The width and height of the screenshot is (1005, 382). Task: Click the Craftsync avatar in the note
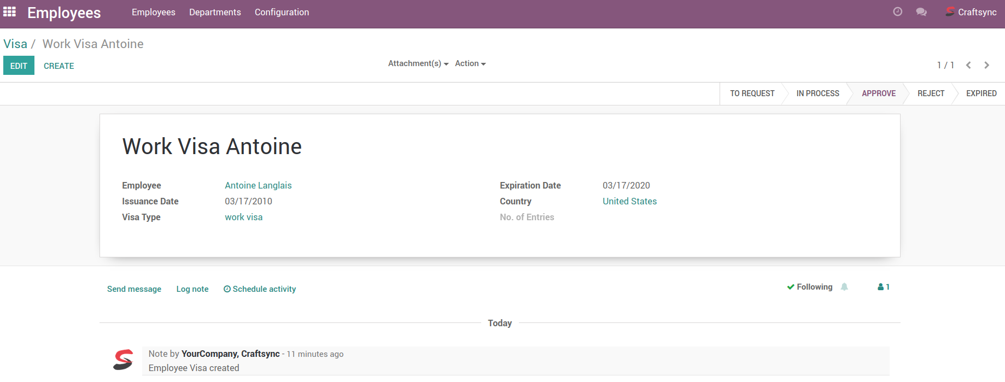(x=123, y=360)
